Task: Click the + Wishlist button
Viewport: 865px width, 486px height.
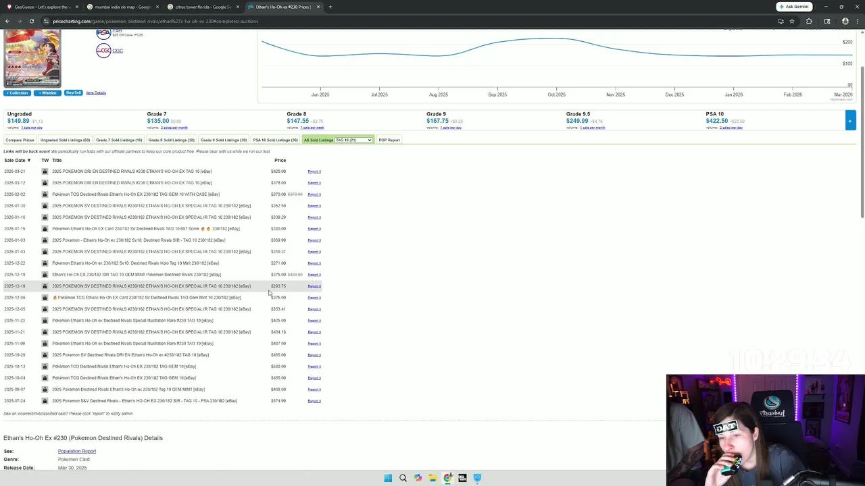Action: coord(47,93)
